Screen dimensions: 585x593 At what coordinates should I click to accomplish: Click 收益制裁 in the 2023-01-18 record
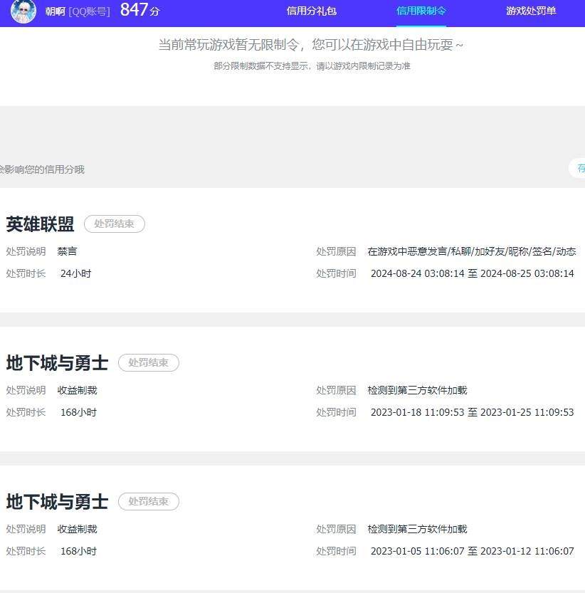[77, 390]
